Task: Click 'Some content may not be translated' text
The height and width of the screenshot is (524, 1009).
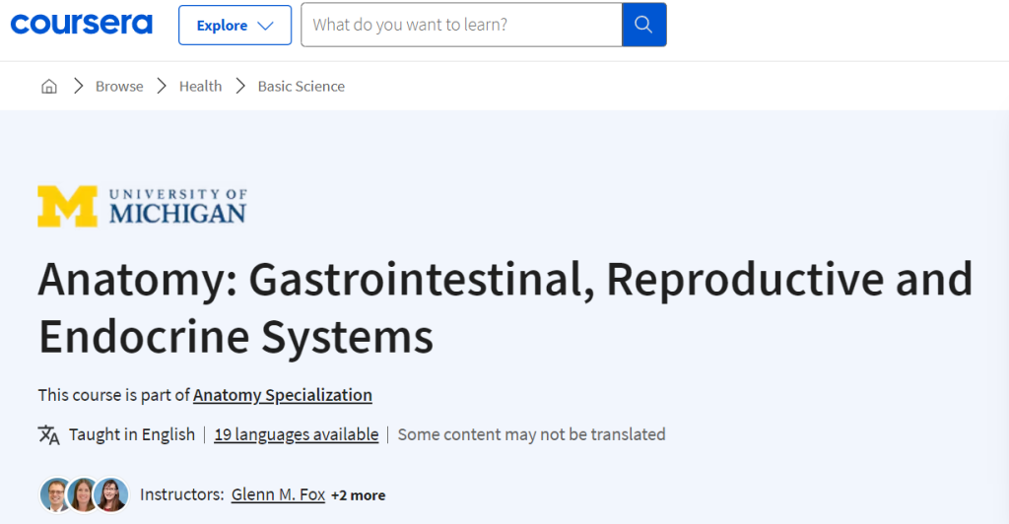Action: pos(531,434)
